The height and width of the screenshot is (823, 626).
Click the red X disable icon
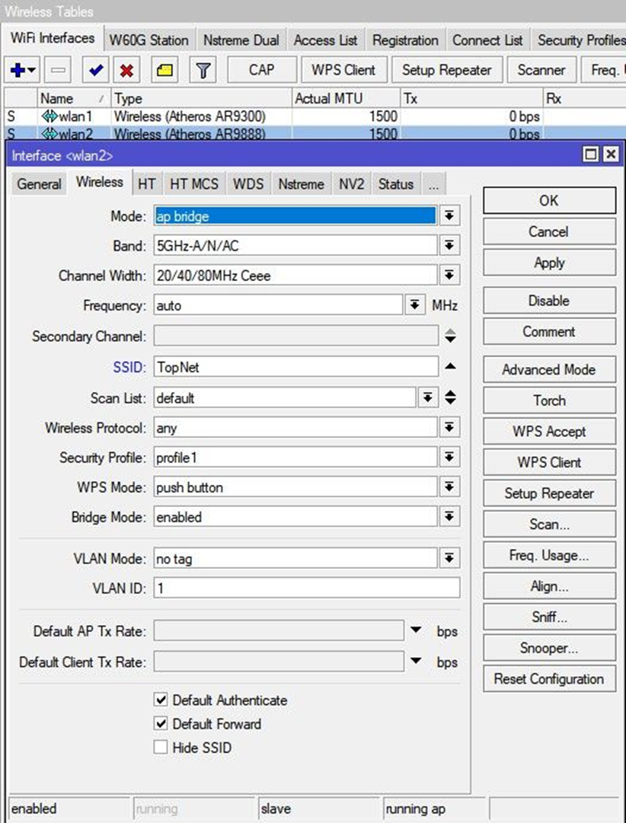point(126,70)
